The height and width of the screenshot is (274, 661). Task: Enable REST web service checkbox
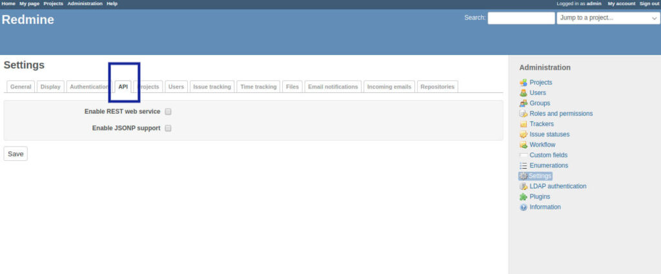pyautogui.click(x=168, y=112)
